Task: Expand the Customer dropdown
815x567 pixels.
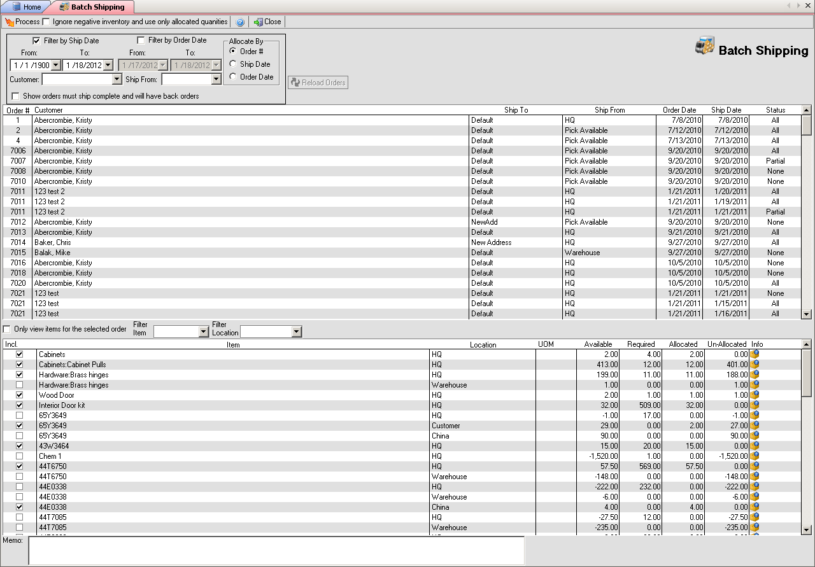Action: (x=117, y=80)
